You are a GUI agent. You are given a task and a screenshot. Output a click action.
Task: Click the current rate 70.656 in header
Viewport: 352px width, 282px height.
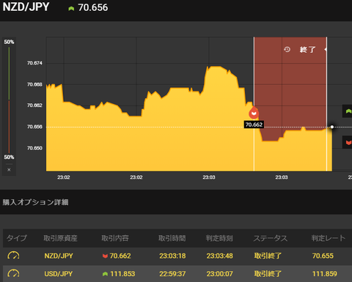(x=93, y=7)
